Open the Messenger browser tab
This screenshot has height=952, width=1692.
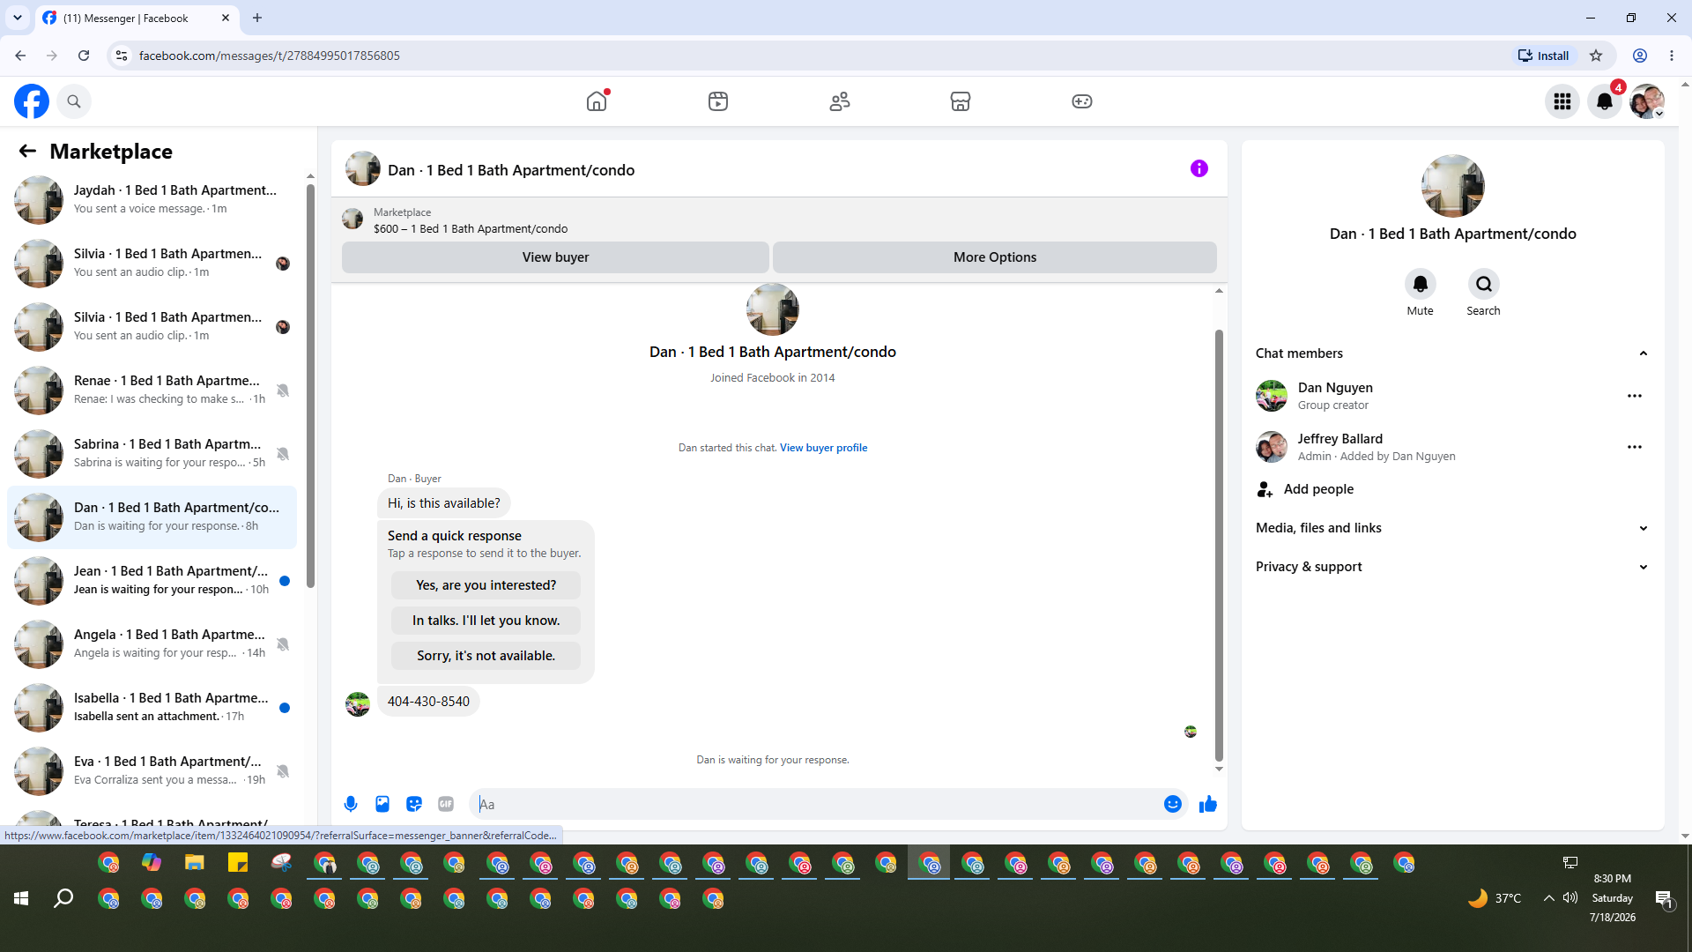[137, 18]
